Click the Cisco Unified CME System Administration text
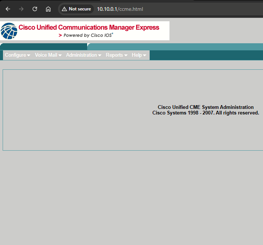The height and width of the screenshot is (245, 263). point(206,107)
